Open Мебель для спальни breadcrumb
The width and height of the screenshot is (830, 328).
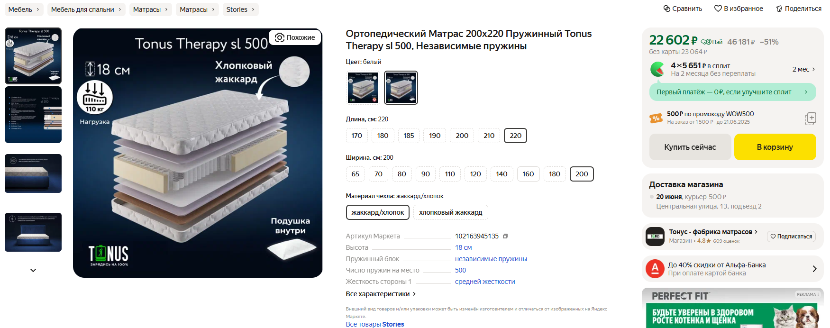86,9
